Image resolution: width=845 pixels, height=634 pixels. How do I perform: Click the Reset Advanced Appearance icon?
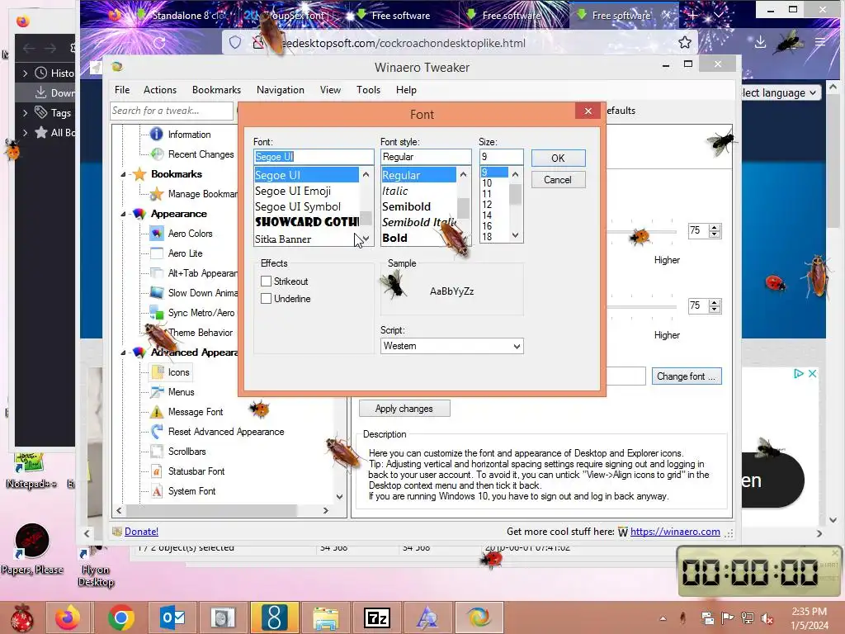coord(156,431)
